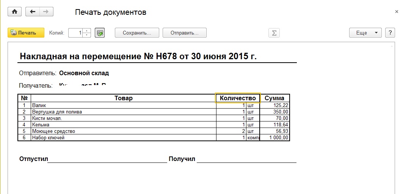
Task: Select row number 6 cell
Action: (x=24, y=137)
